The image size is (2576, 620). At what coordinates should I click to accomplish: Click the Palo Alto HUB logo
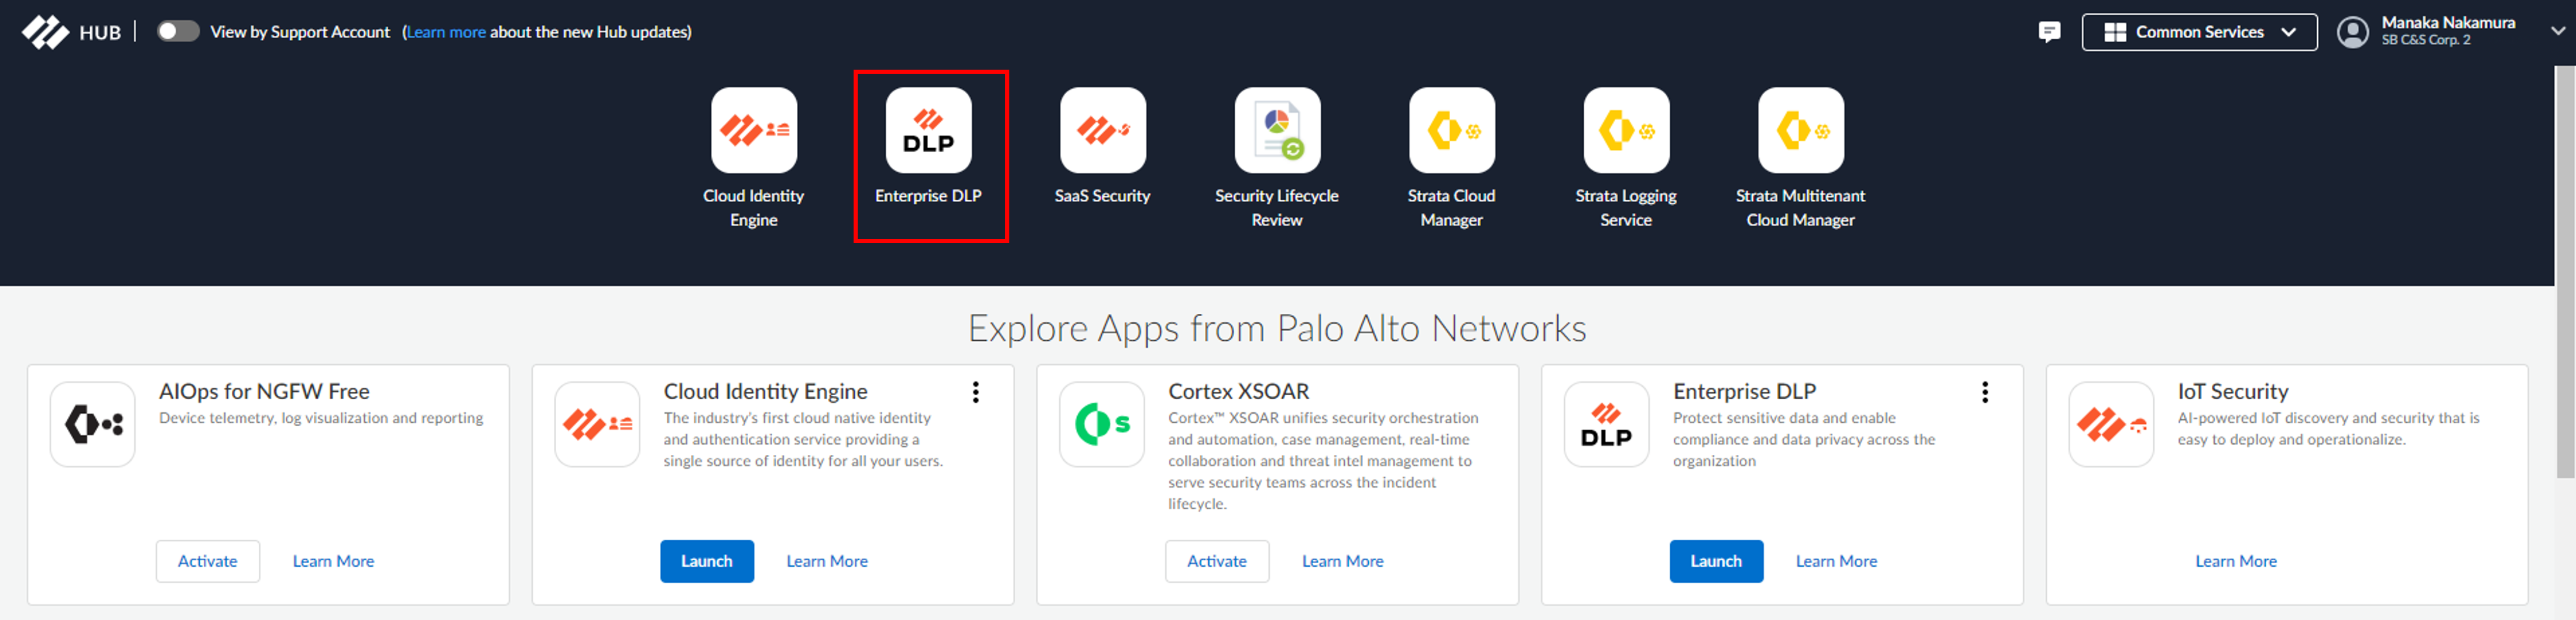pos(71,32)
